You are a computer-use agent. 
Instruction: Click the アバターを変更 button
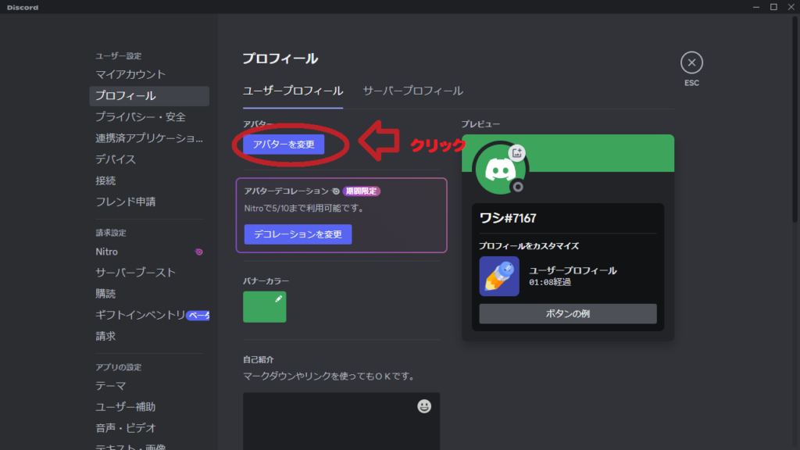[284, 145]
